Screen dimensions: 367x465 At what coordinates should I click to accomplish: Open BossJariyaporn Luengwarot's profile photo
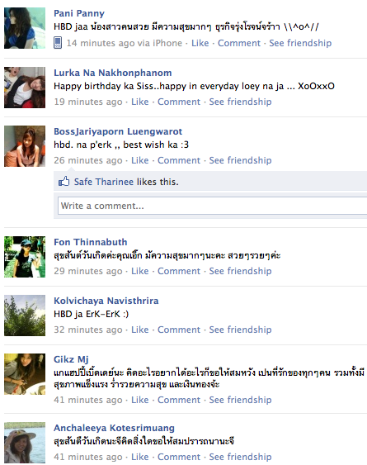point(25,146)
